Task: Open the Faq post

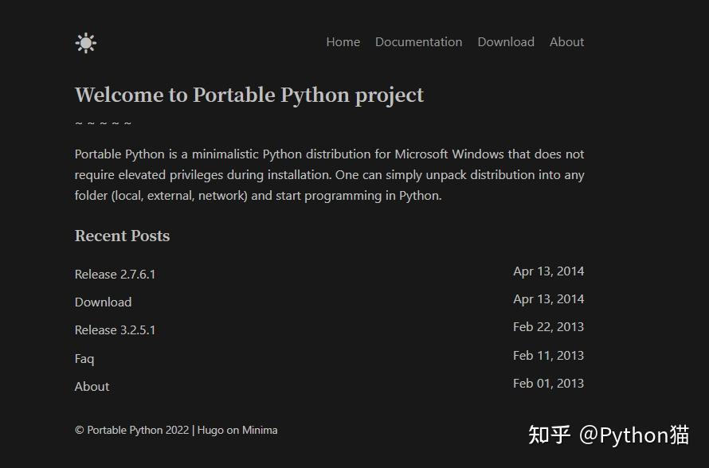Action: [84, 358]
